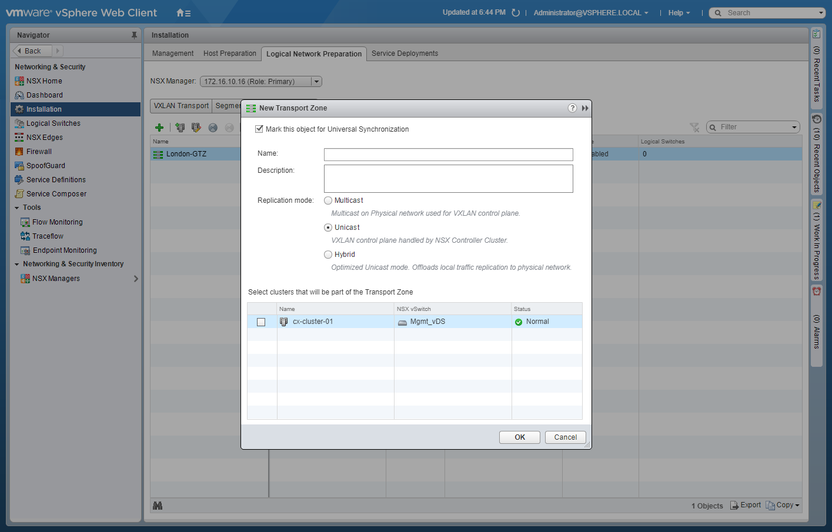This screenshot has height=532, width=832.
Task: Click the binoculars find icon
Action: [158, 506]
